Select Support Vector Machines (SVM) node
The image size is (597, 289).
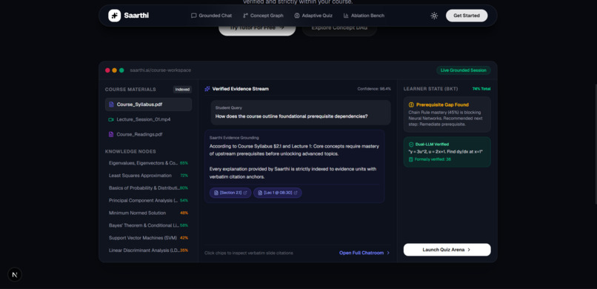tap(148, 238)
